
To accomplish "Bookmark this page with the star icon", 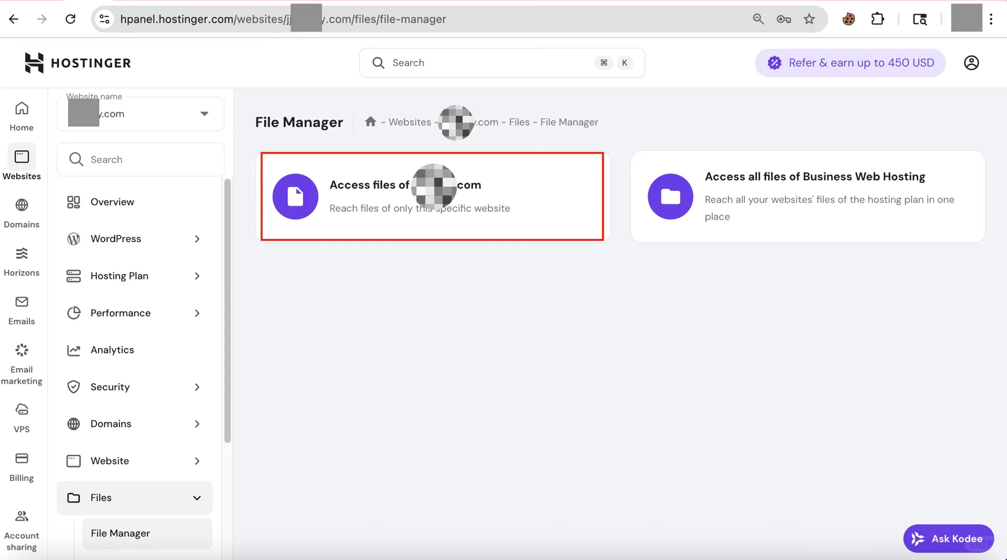I will click(x=809, y=19).
